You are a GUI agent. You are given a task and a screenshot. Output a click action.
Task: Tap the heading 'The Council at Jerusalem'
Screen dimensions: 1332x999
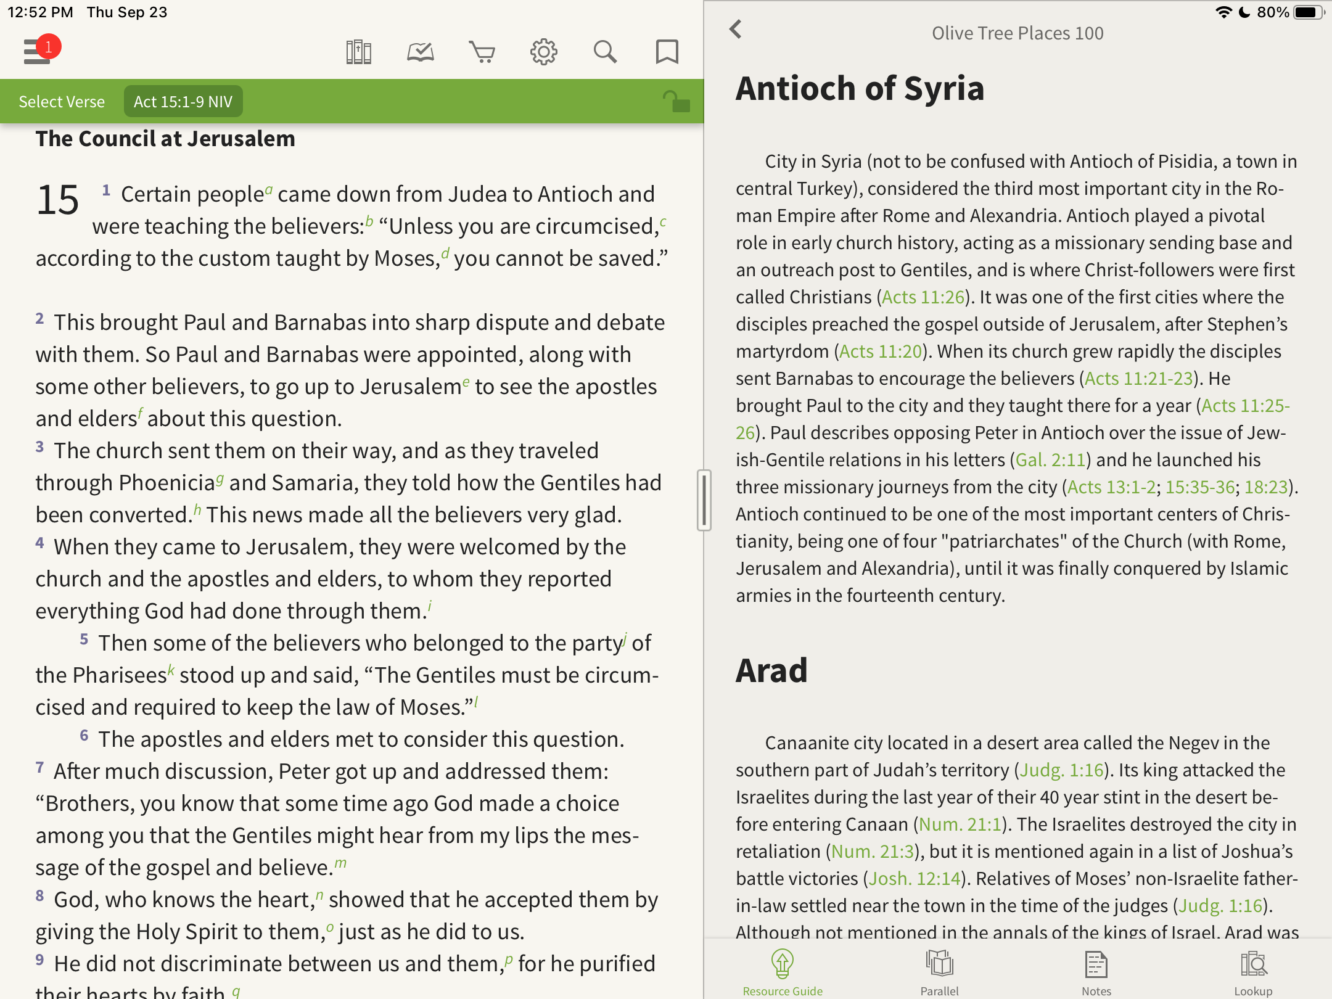click(x=165, y=139)
